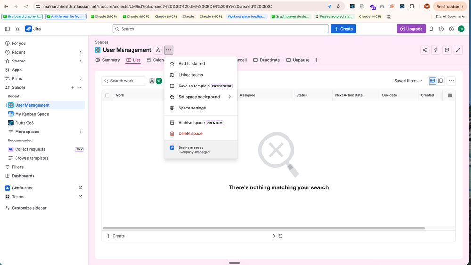This screenshot has width=471, height=265.
Task: Filter by unassigned avatar icon
Action: [152, 81]
